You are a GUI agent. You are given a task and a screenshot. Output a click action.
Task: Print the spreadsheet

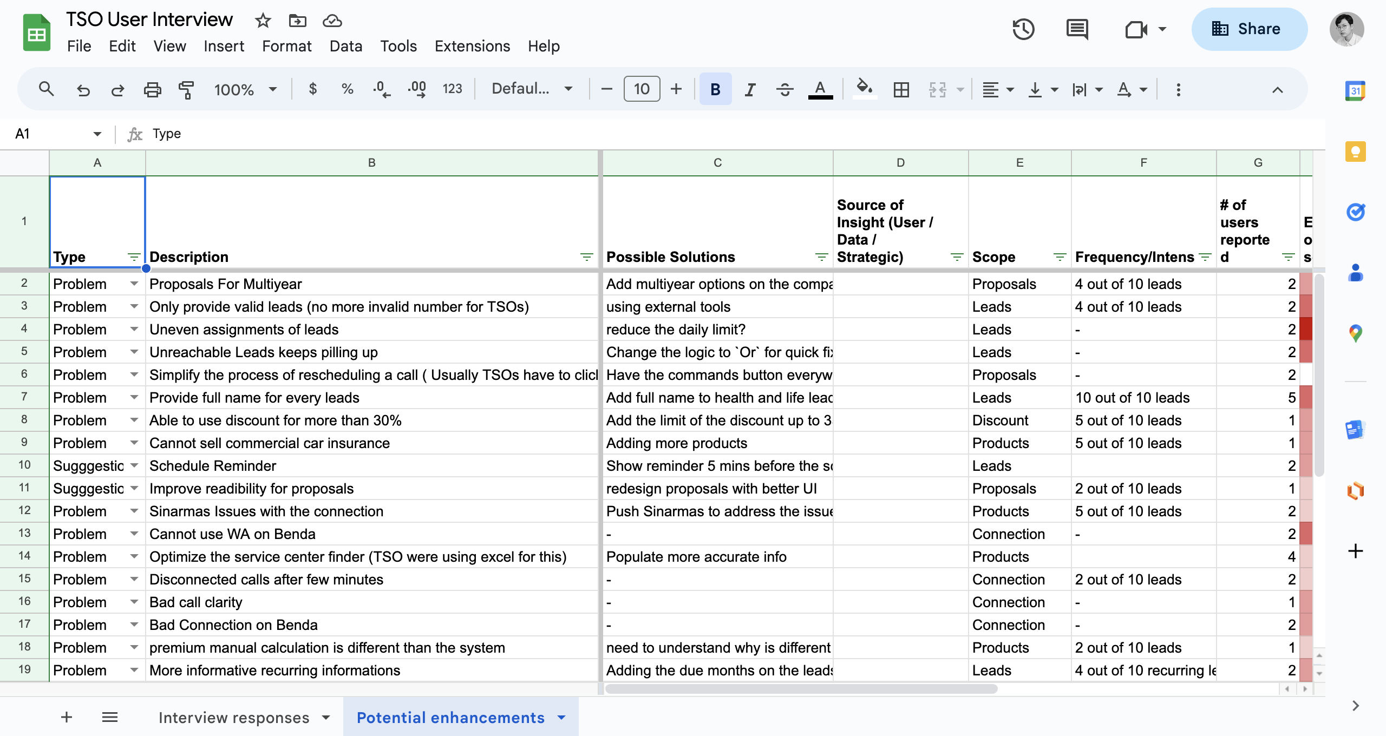click(x=153, y=89)
